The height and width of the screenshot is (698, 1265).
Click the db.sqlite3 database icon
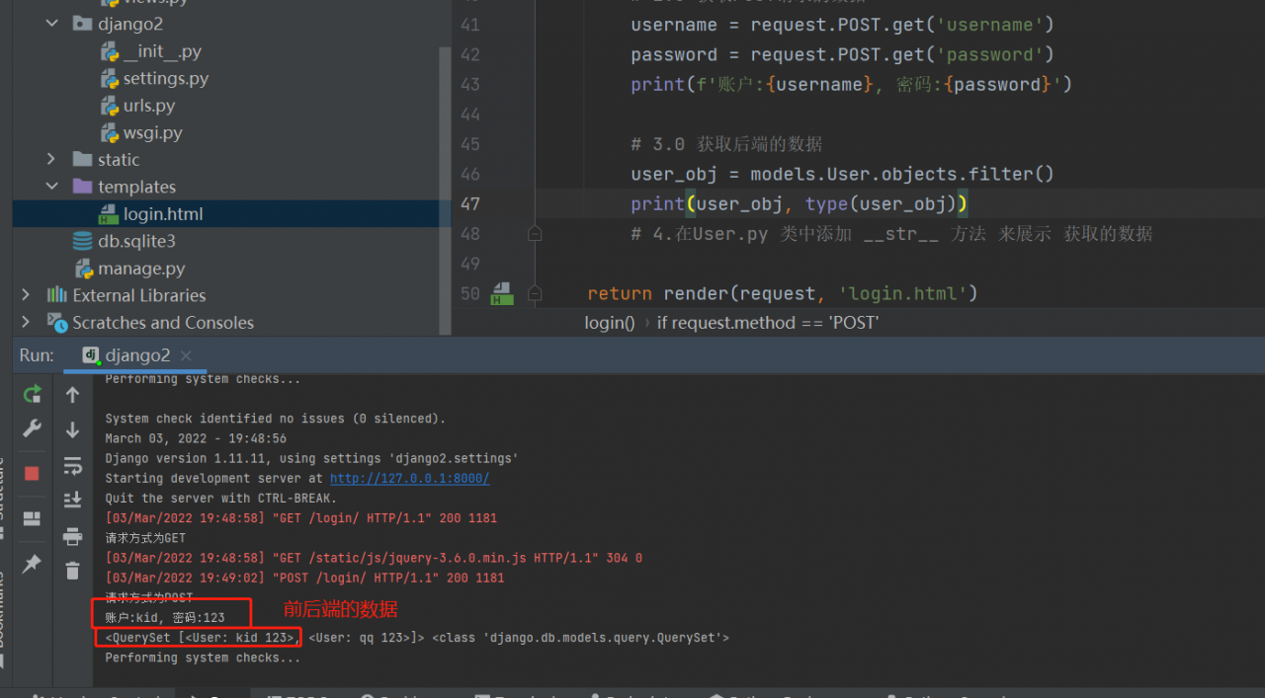click(83, 241)
